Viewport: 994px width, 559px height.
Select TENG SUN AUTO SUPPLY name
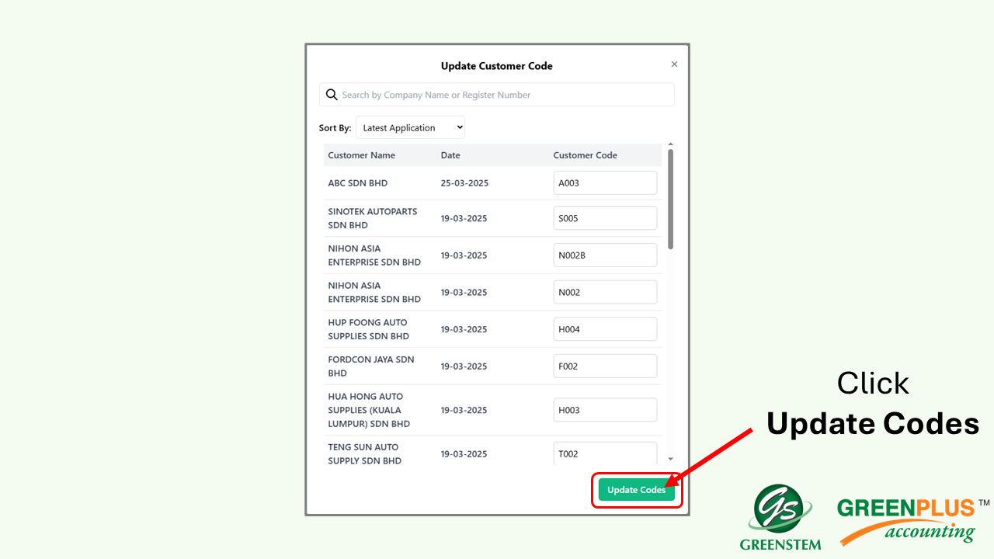click(x=364, y=454)
